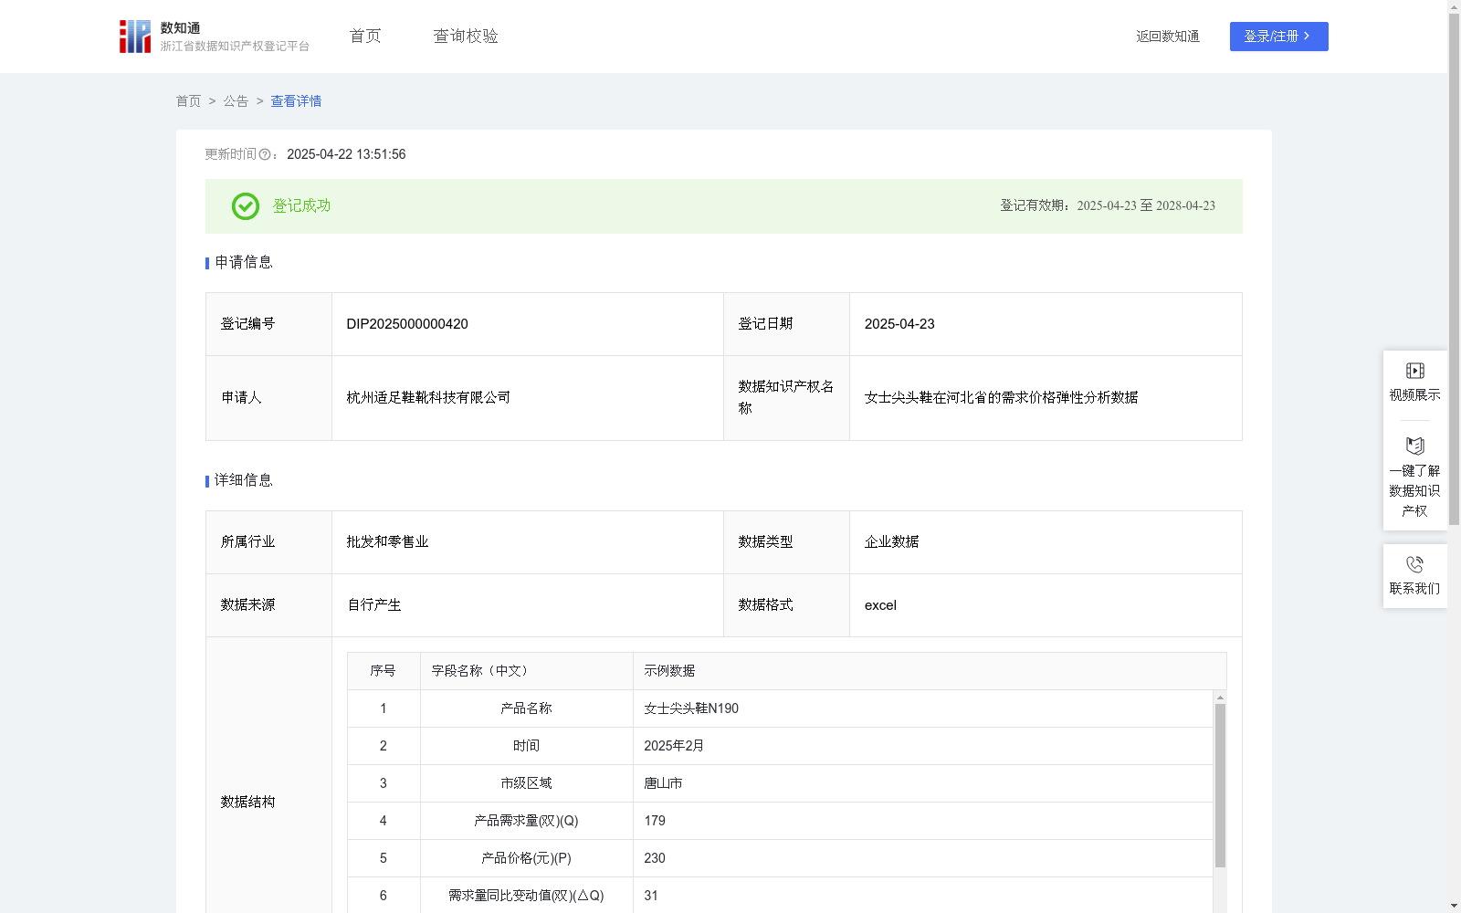Click the data structure table scrollbar thumb

click(1220, 785)
